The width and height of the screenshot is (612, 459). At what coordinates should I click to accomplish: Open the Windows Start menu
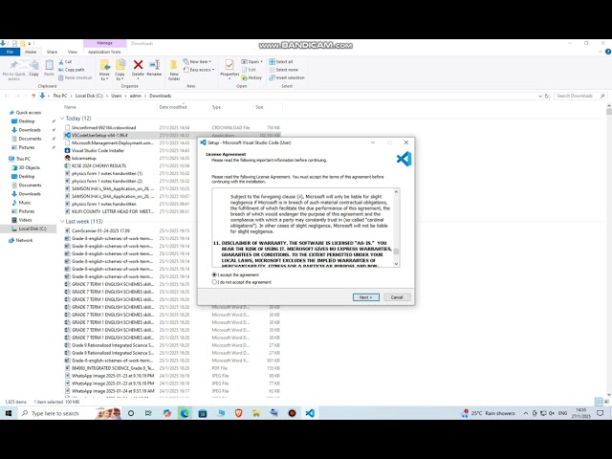point(9,413)
